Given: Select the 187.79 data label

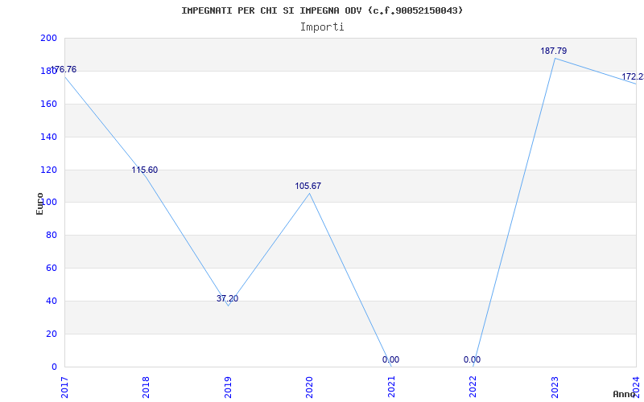Looking at the screenshot, I should 554,51.
